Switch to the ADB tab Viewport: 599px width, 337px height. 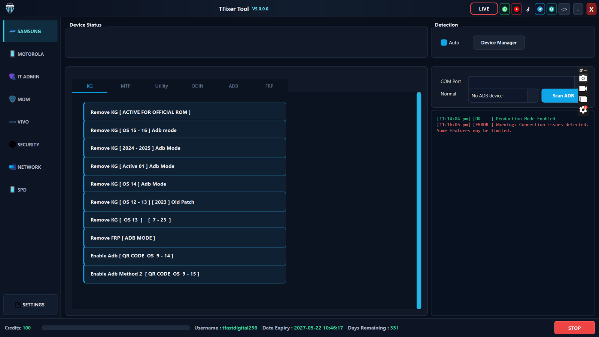coord(234,86)
